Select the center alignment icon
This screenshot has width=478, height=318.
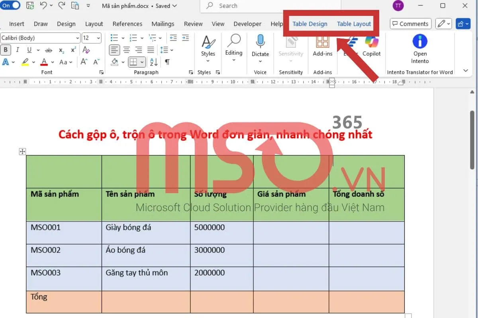click(126, 50)
